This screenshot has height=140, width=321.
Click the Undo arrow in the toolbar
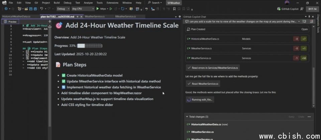41,9
